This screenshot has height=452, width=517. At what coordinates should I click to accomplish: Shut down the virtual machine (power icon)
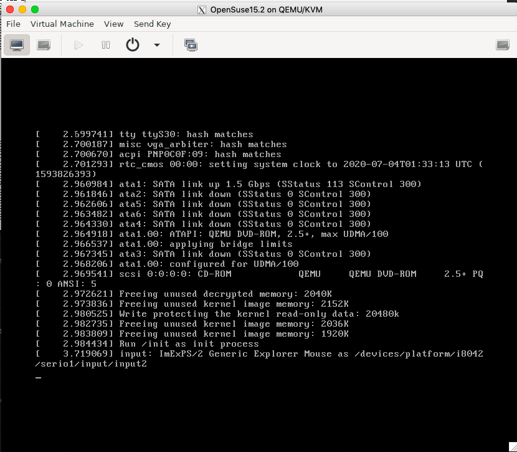point(133,45)
